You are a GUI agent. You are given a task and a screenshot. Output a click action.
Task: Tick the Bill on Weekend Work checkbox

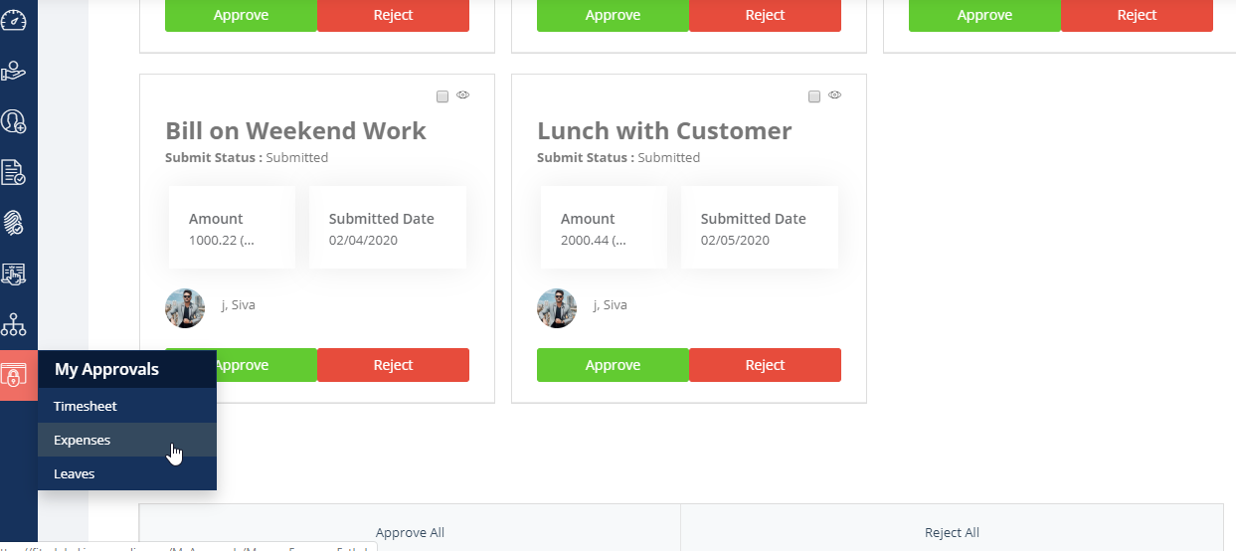442,96
